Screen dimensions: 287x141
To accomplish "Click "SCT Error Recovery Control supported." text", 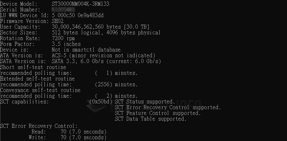I will pos(168,107).
